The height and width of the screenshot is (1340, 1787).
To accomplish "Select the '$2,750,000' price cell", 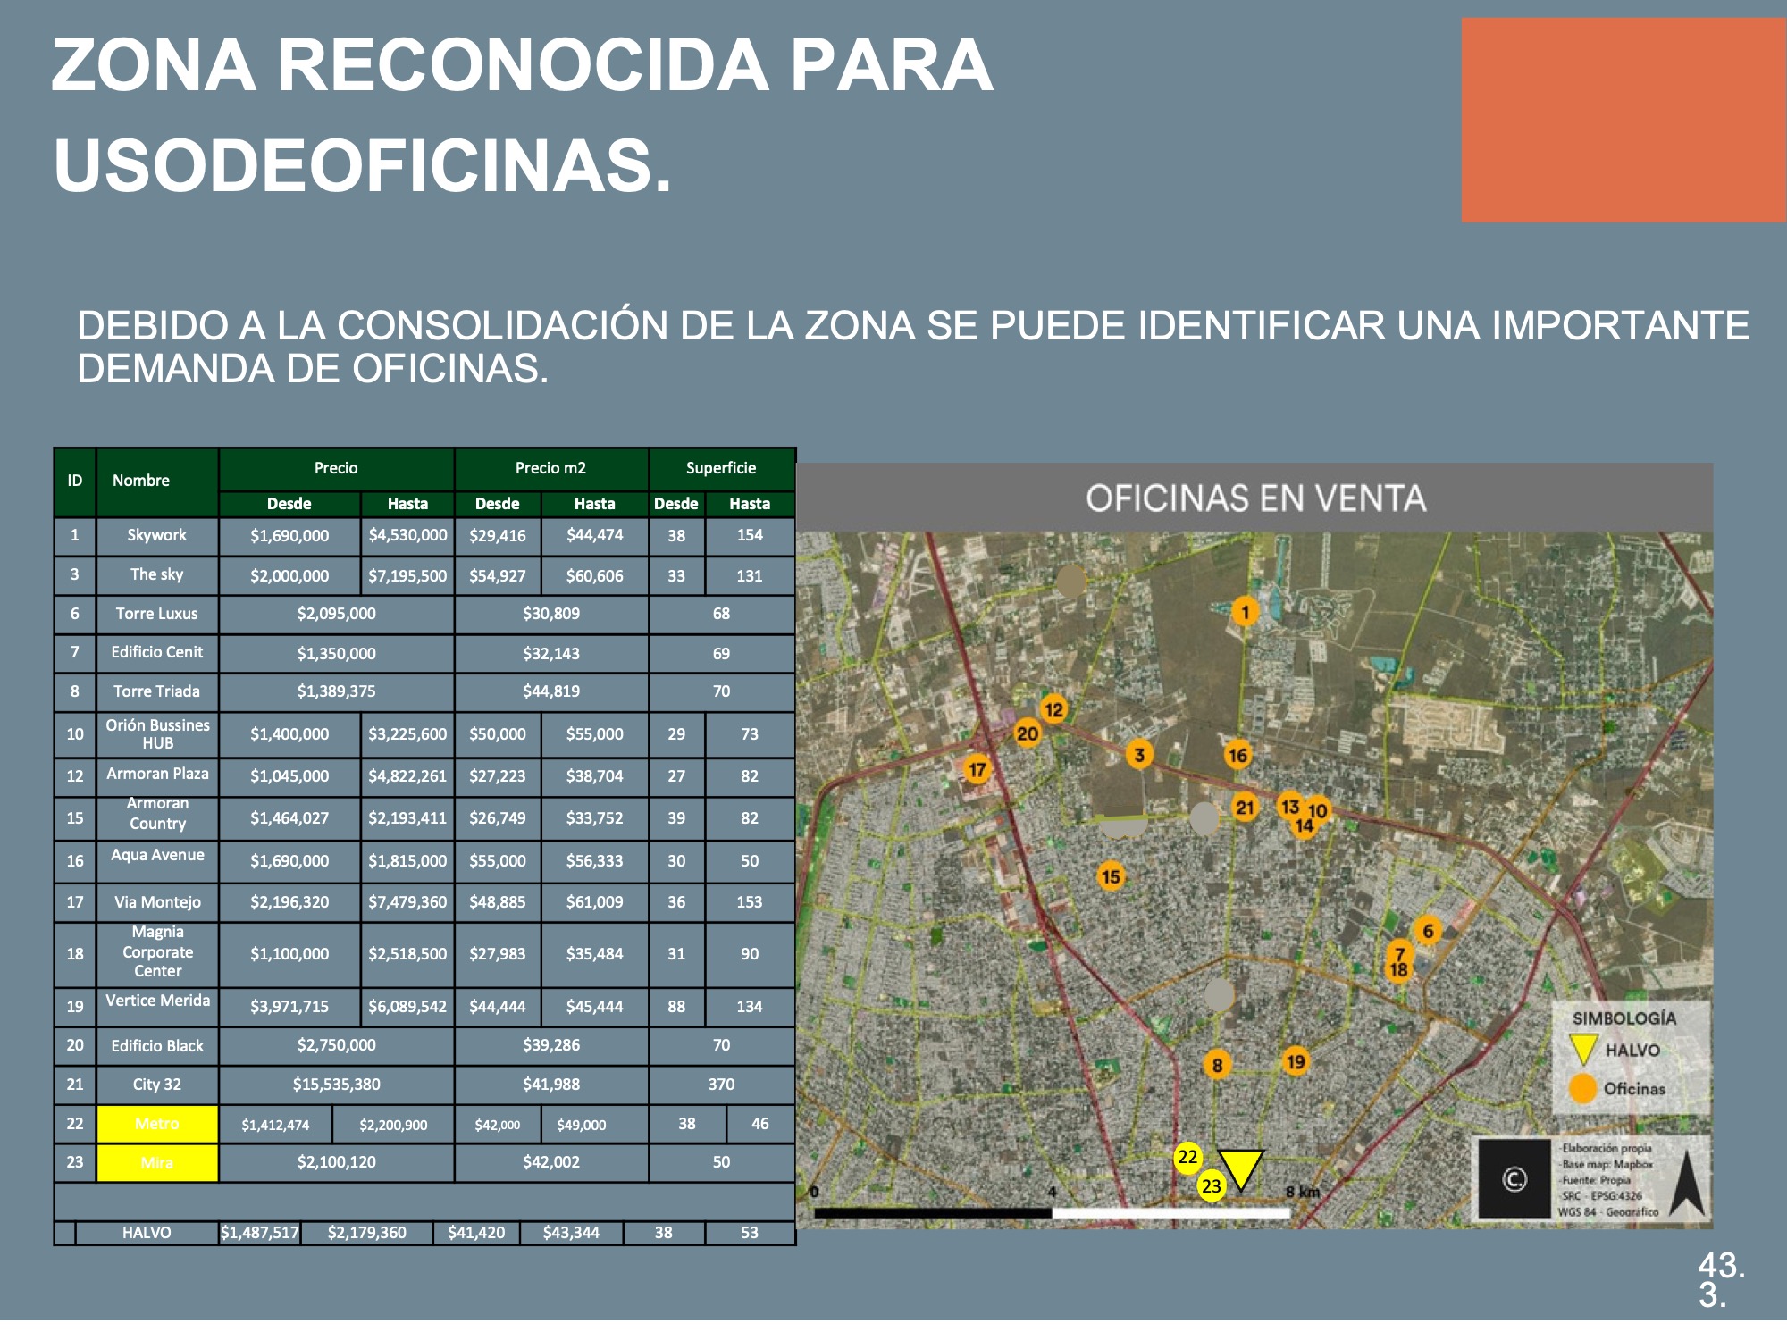I will (x=337, y=1046).
